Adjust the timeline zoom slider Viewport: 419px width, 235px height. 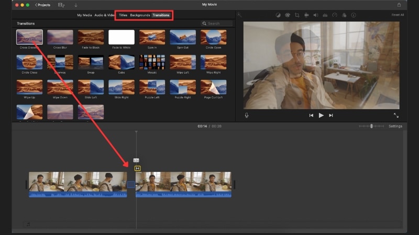point(371,126)
